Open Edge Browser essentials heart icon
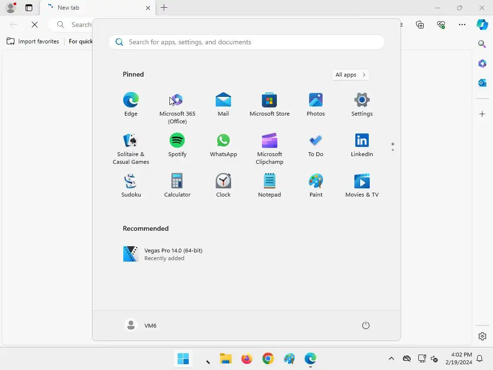 pos(441,25)
